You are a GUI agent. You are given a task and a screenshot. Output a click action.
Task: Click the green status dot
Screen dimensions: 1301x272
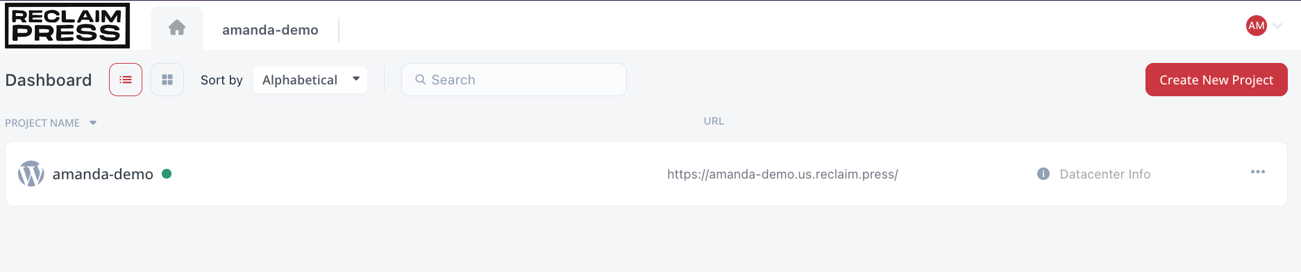[167, 174]
